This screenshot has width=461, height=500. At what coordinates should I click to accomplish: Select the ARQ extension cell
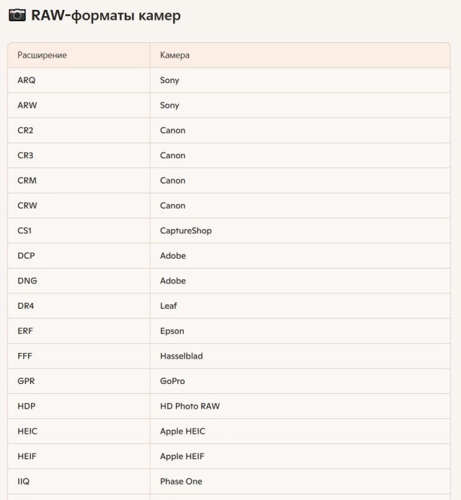pyautogui.click(x=27, y=80)
